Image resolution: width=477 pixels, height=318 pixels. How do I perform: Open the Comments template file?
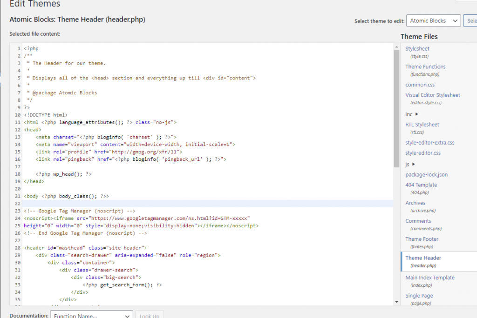click(418, 221)
